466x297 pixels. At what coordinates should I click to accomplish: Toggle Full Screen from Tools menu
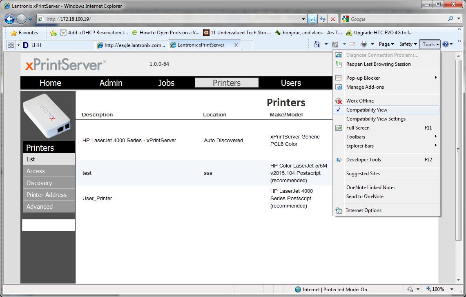[358, 128]
